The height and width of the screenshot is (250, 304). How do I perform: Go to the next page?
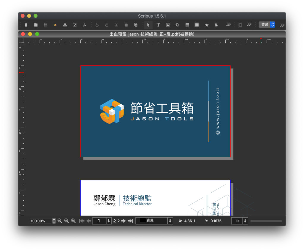(x=123, y=221)
